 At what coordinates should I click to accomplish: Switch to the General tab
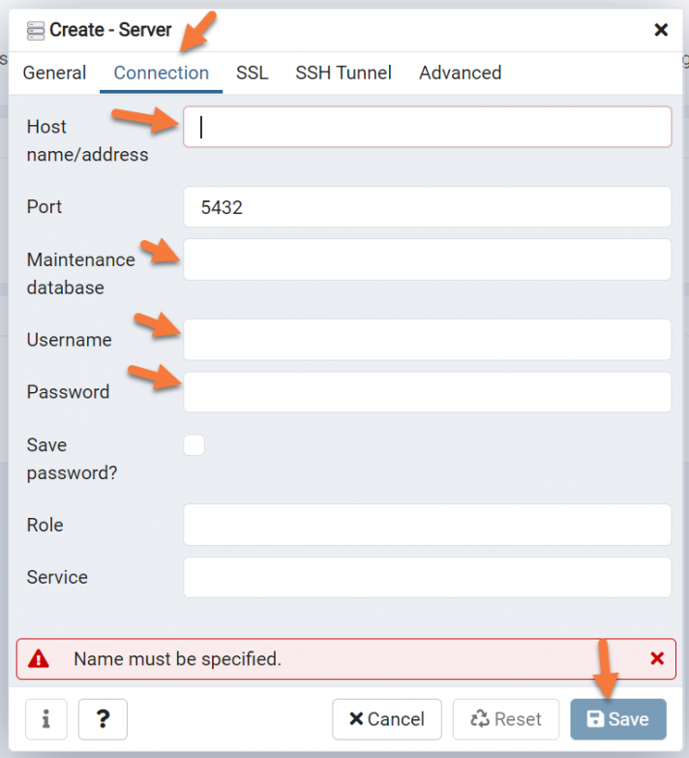point(54,73)
